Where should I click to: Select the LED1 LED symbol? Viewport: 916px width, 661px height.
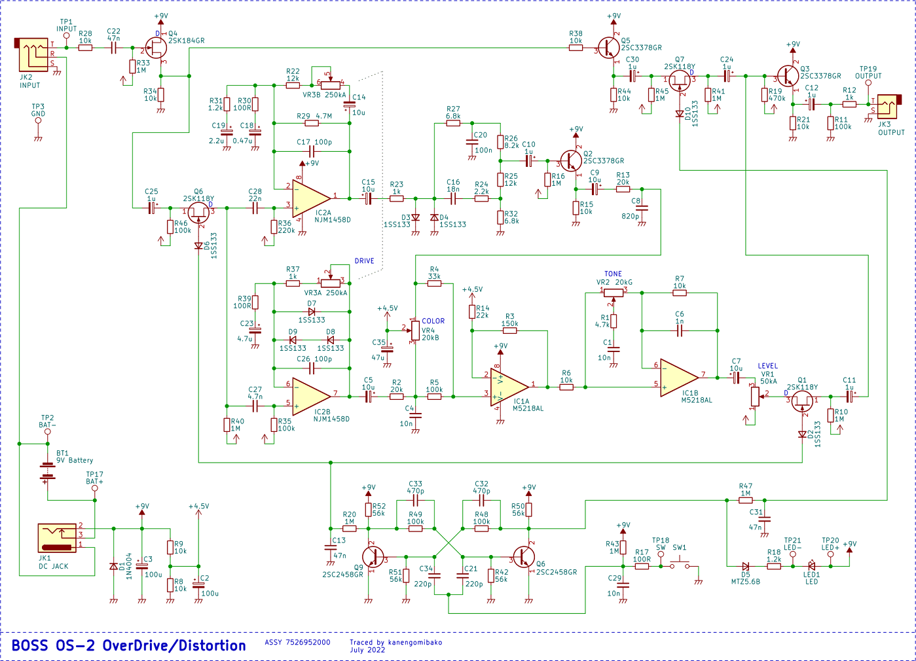(x=812, y=565)
